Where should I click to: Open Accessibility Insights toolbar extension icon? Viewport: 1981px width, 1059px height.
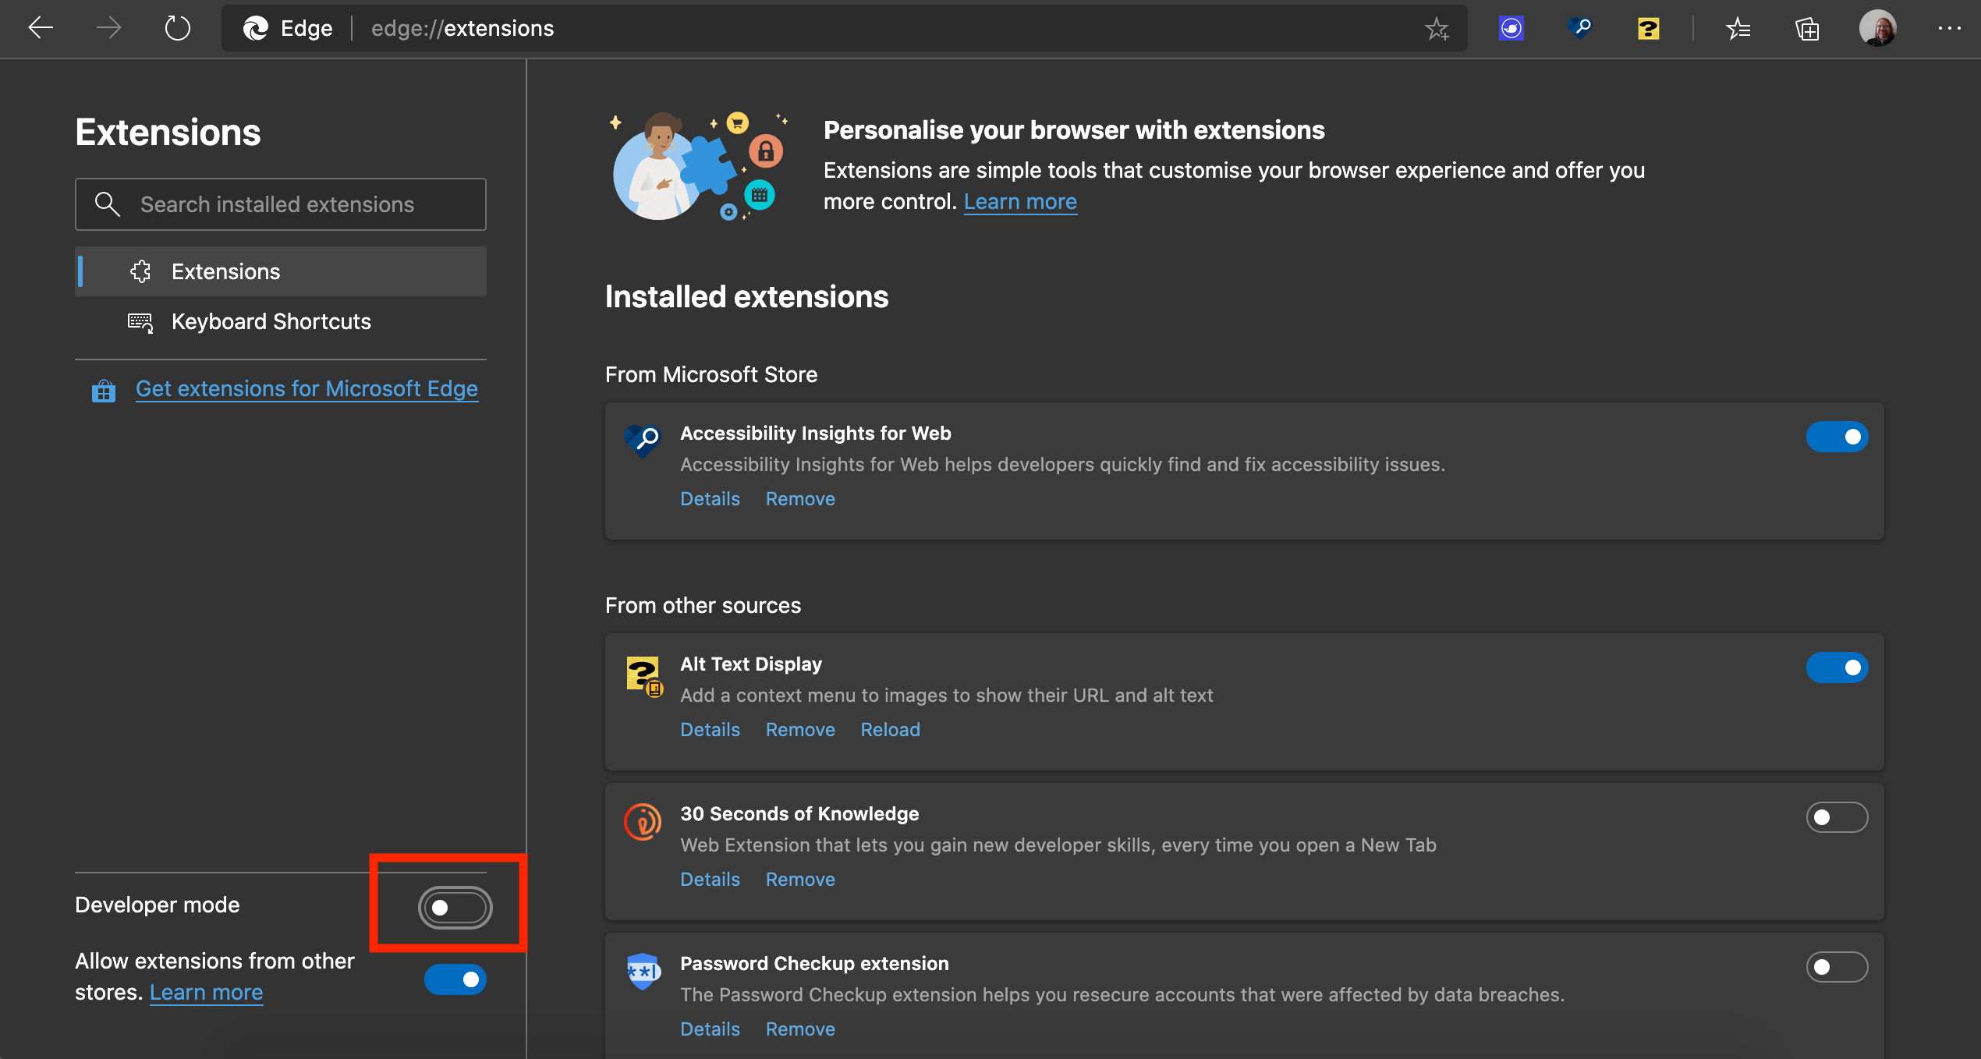1579,29
